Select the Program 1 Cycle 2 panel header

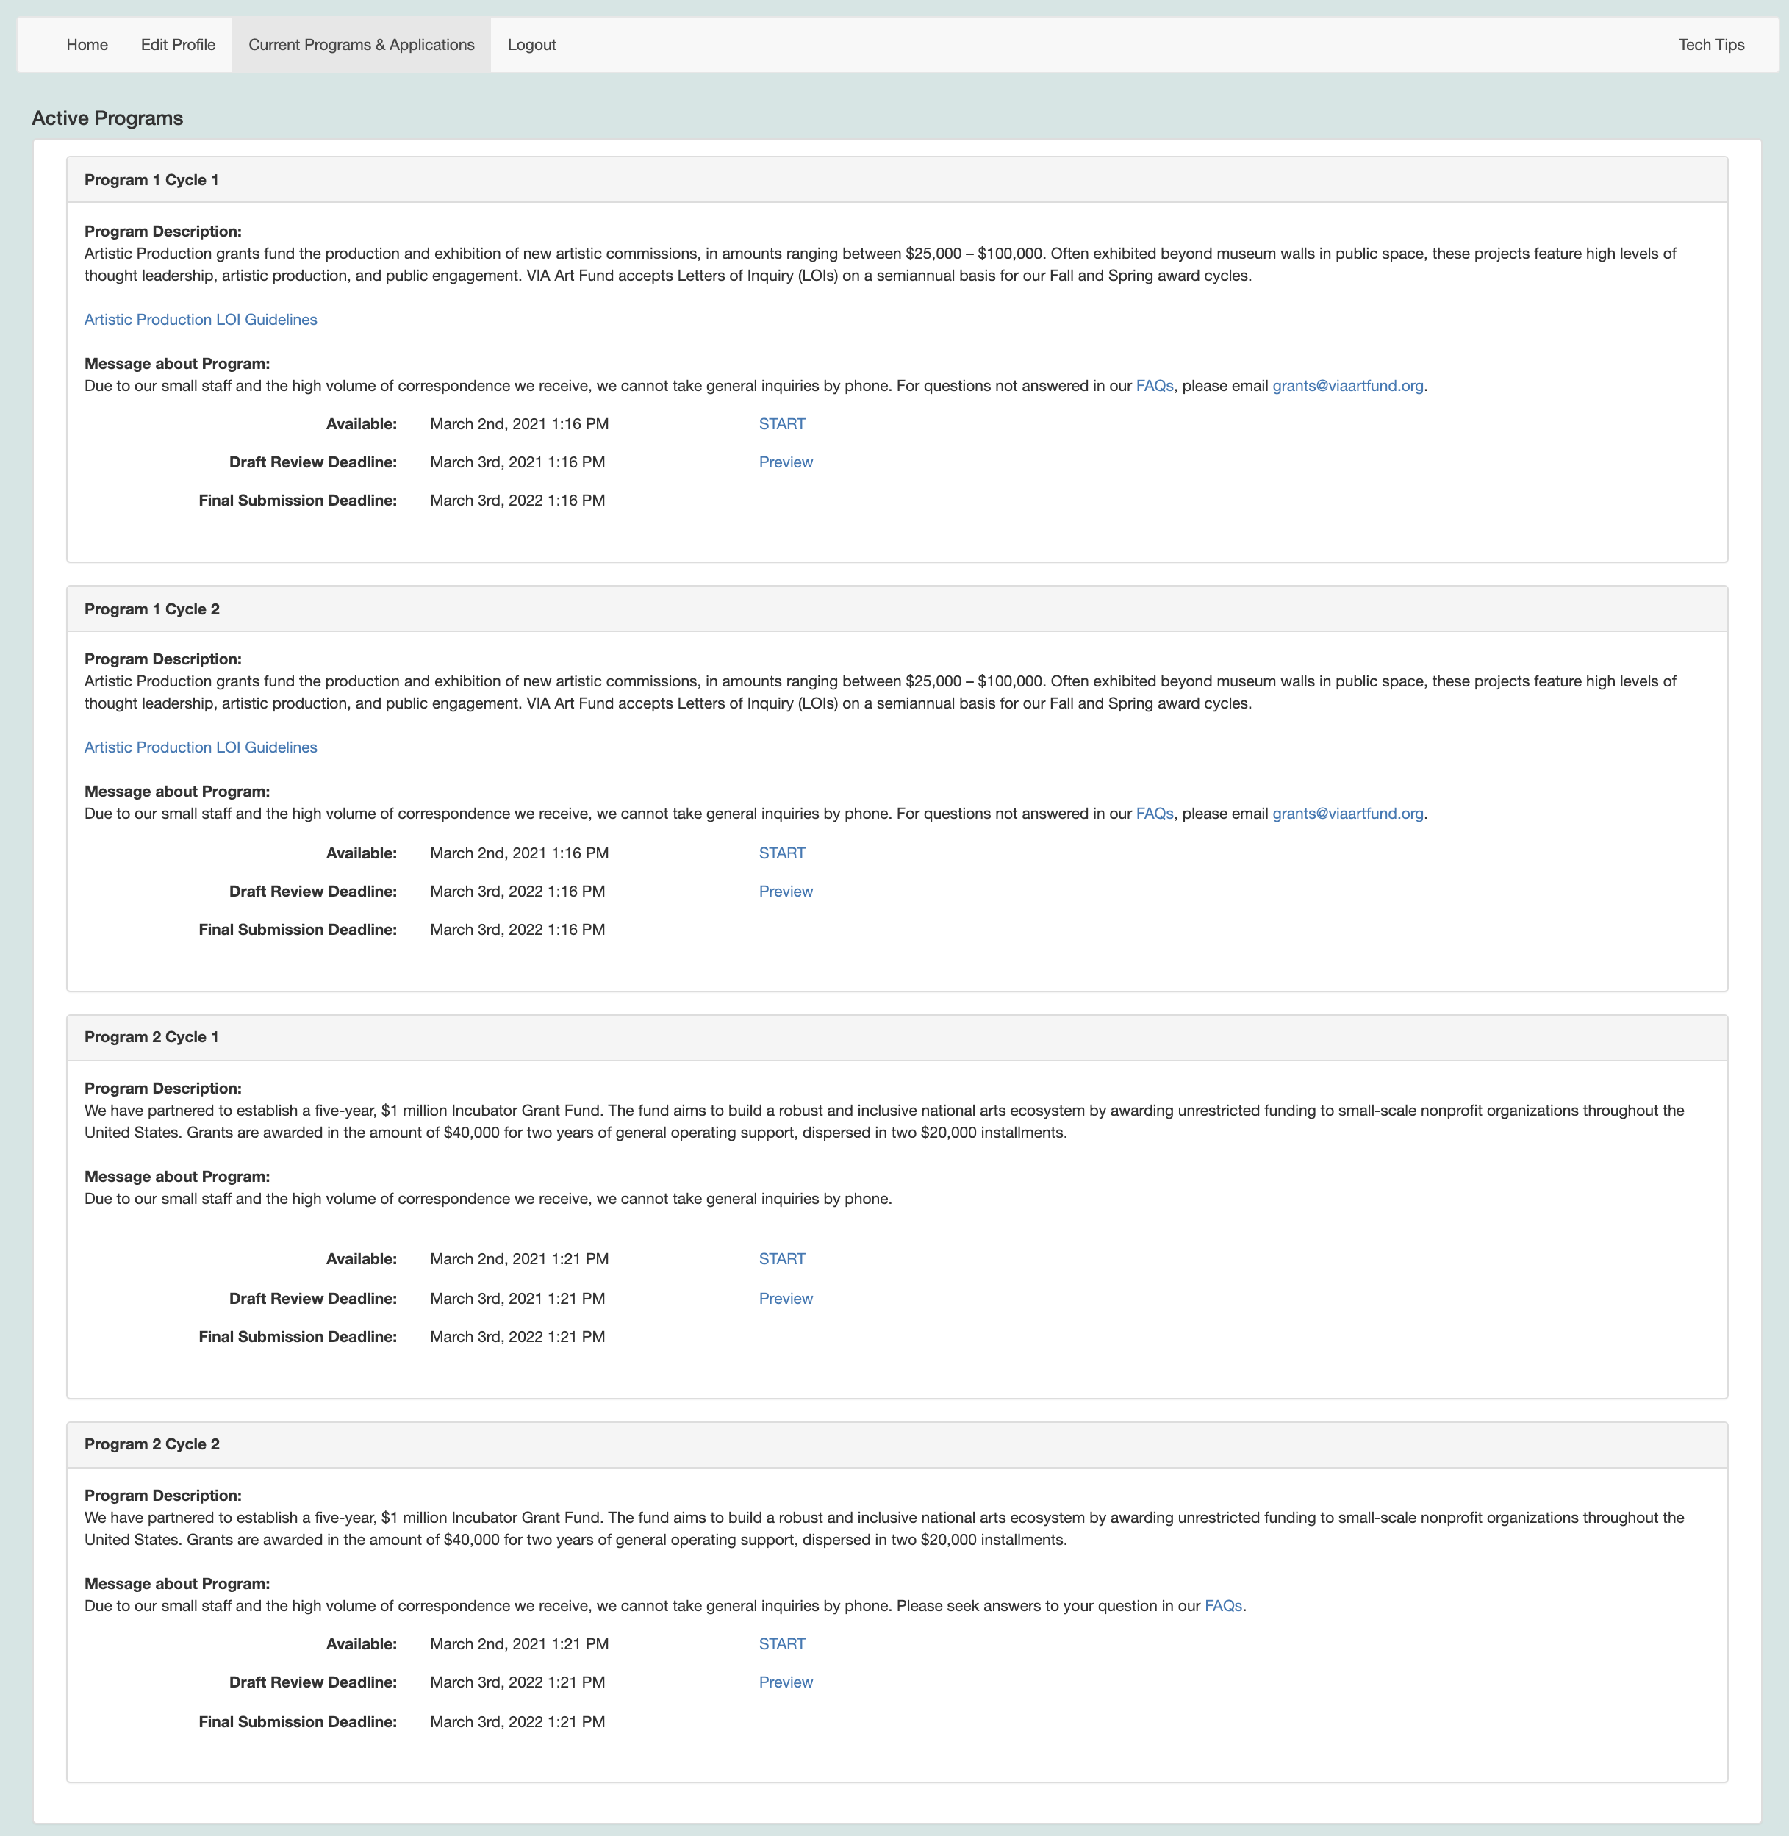coord(897,609)
